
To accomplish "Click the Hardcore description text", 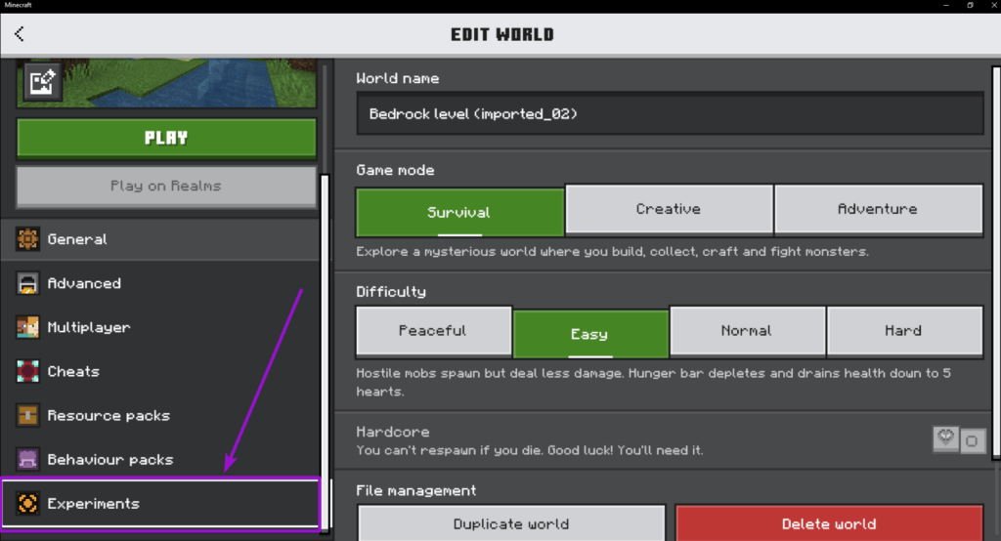I will pos(529,450).
